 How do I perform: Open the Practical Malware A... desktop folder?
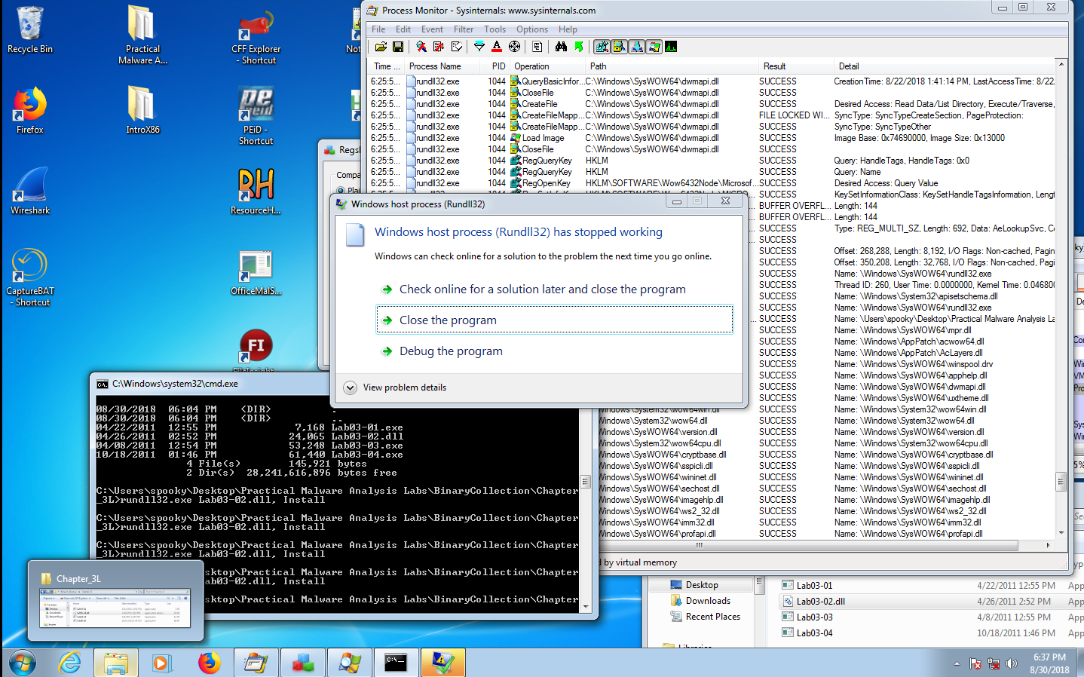[x=142, y=34]
